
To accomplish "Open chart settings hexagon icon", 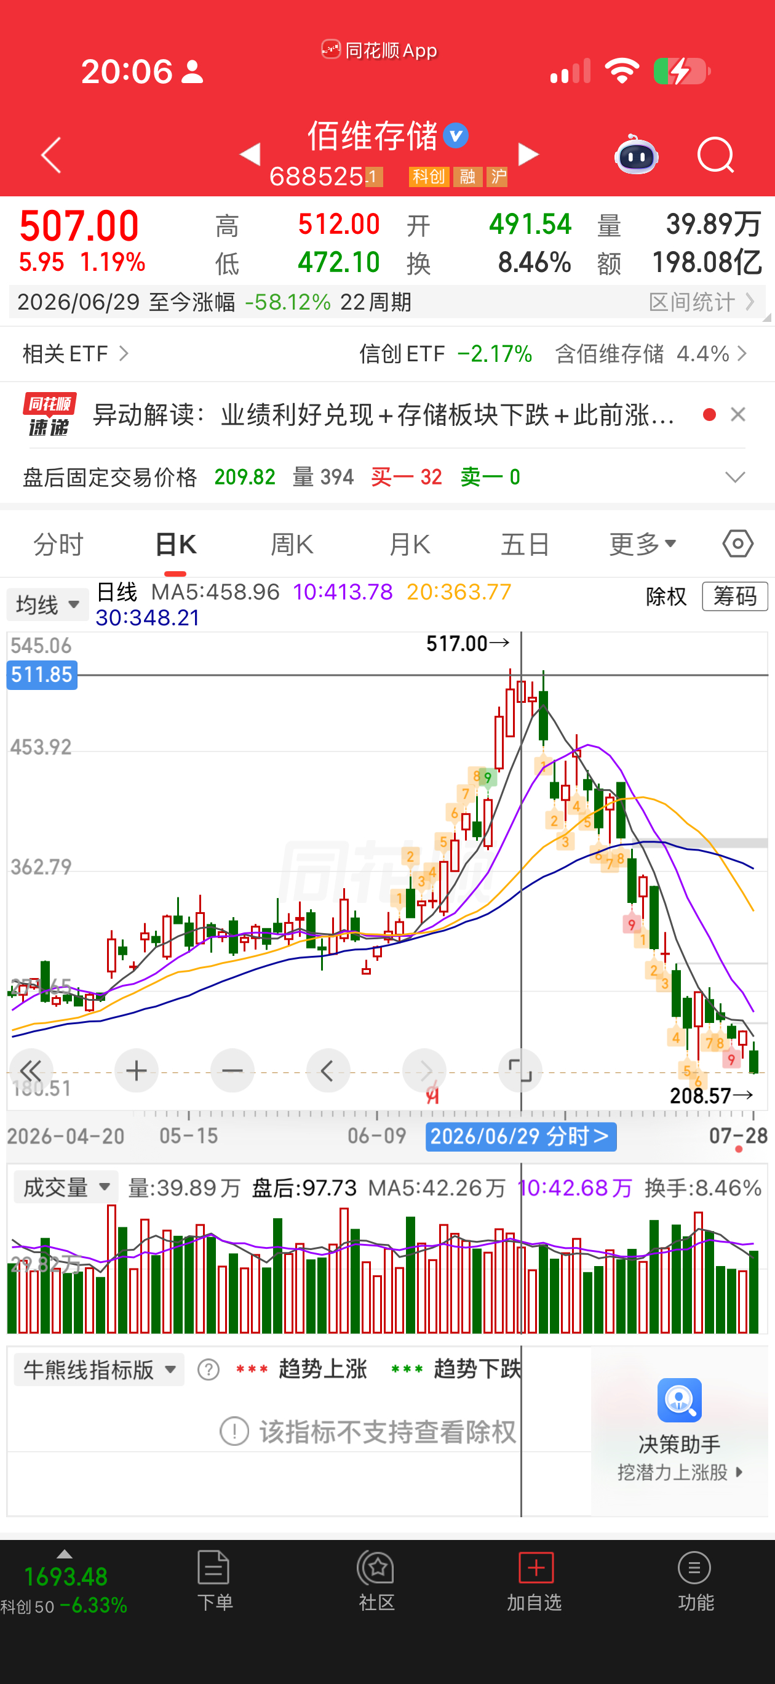I will [x=737, y=544].
